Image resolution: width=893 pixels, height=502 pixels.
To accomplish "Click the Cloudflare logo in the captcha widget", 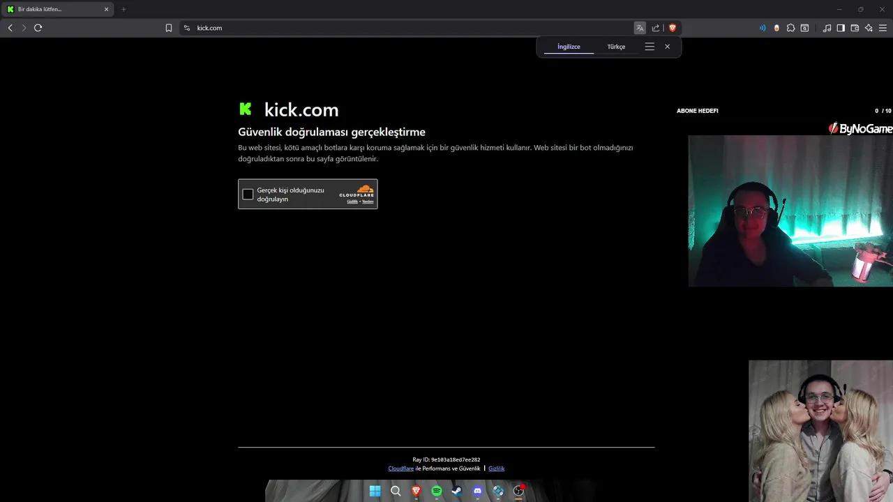I will pos(357,191).
